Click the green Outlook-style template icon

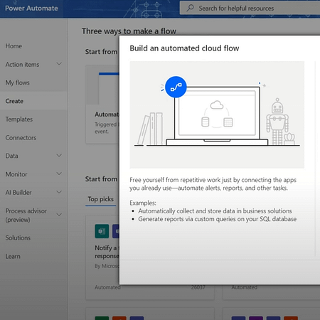102,231
